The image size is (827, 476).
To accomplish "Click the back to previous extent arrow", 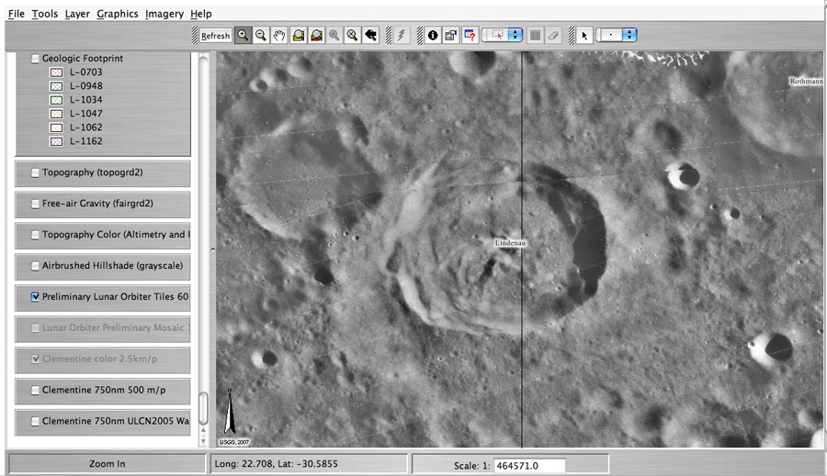I will pos(370,35).
